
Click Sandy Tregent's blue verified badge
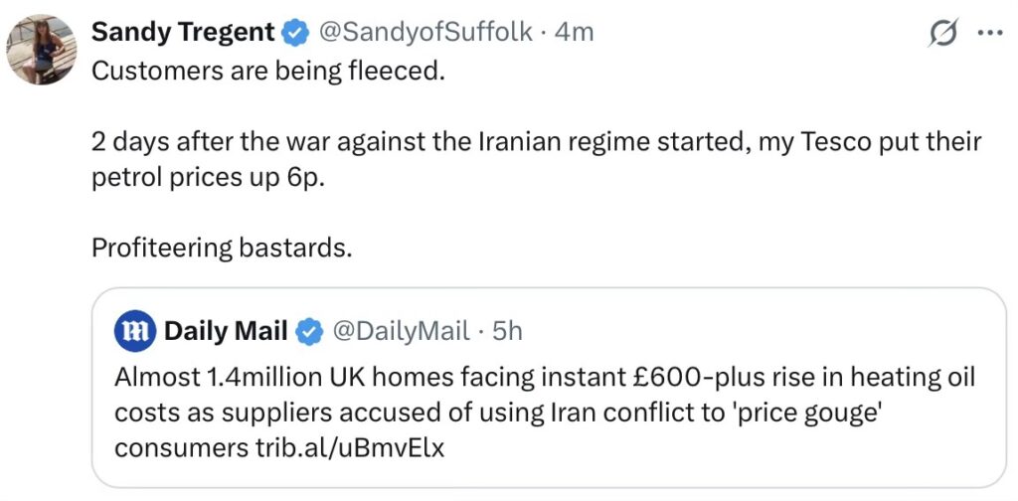coord(293,33)
